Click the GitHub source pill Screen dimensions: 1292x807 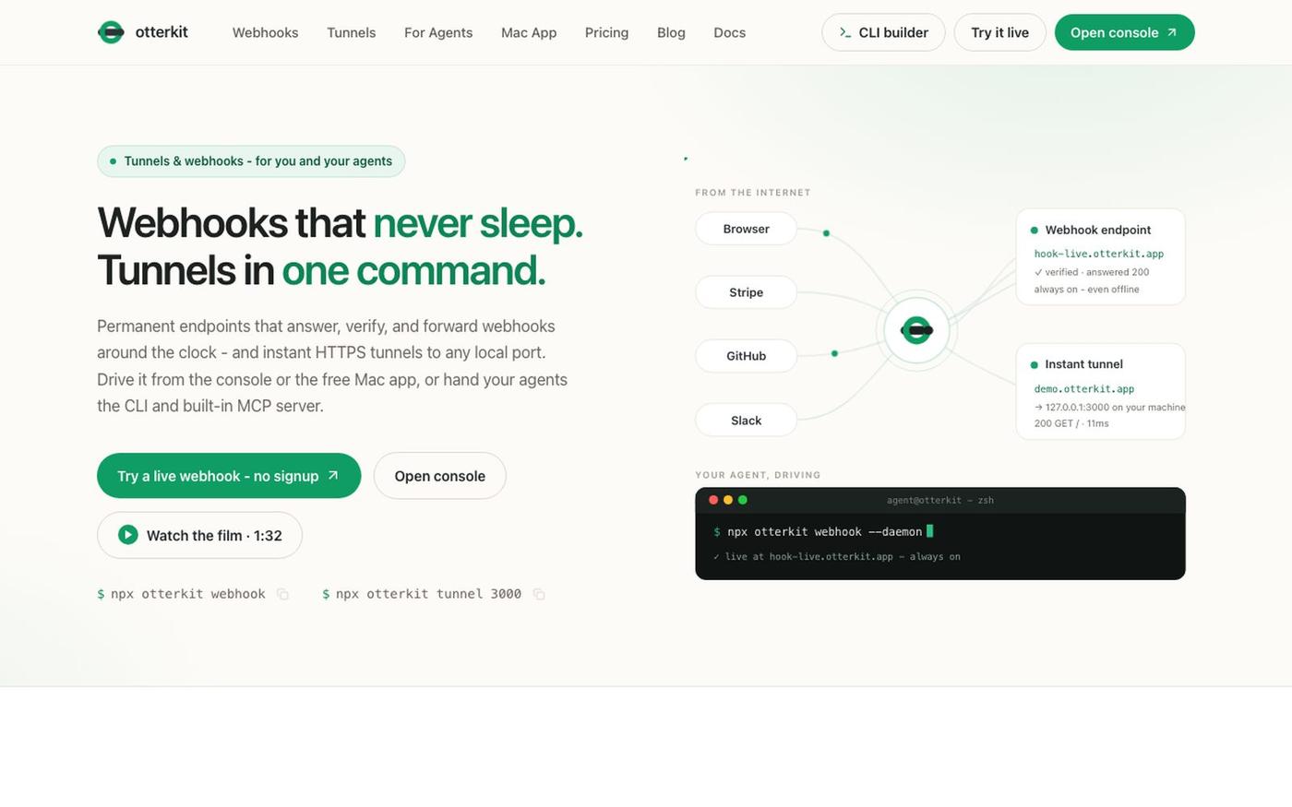746,356
